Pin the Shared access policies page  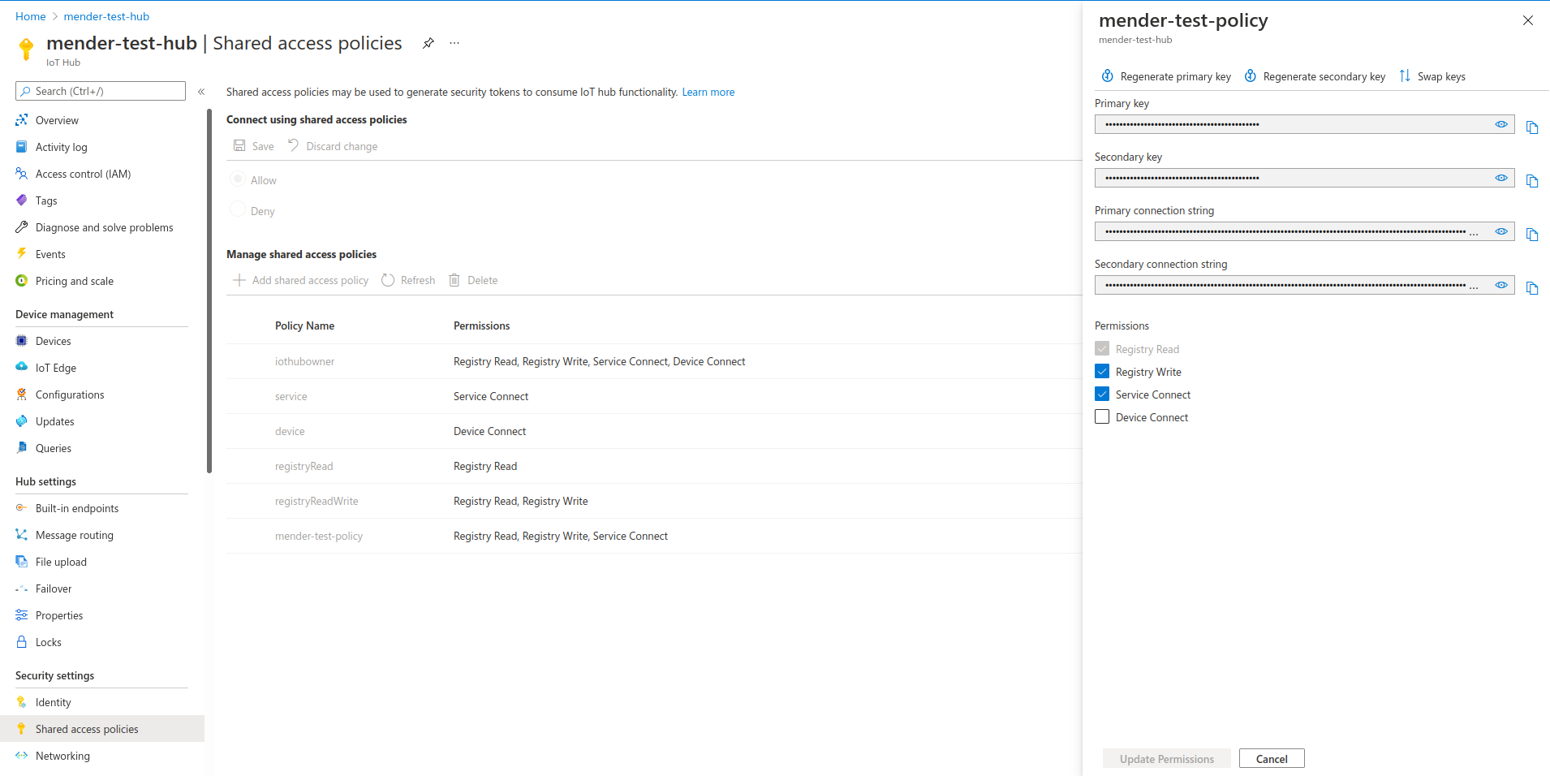(428, 43)
